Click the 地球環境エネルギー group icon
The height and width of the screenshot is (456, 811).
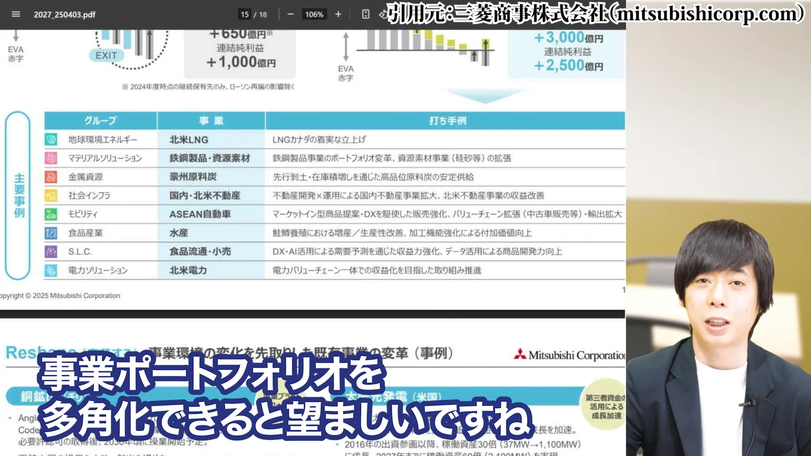coord(51,139)
